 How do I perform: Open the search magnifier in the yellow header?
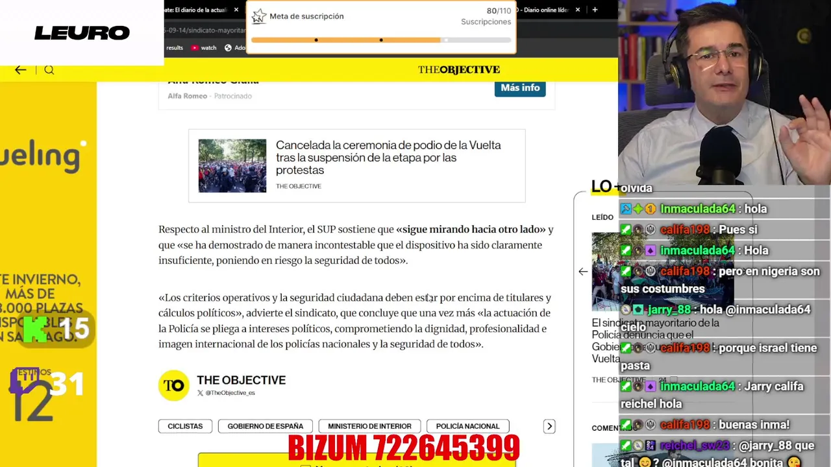coord(49,69)
